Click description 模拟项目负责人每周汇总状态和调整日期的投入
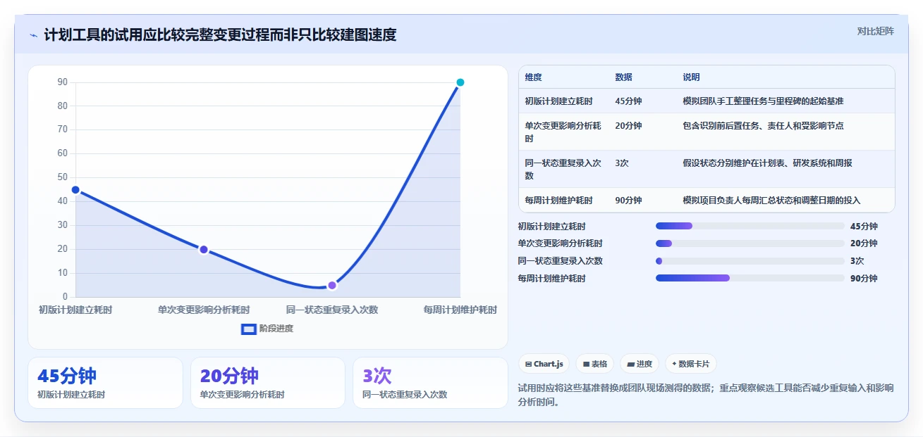The width and height of the screenshot is (923, 437). click(771, 200)
